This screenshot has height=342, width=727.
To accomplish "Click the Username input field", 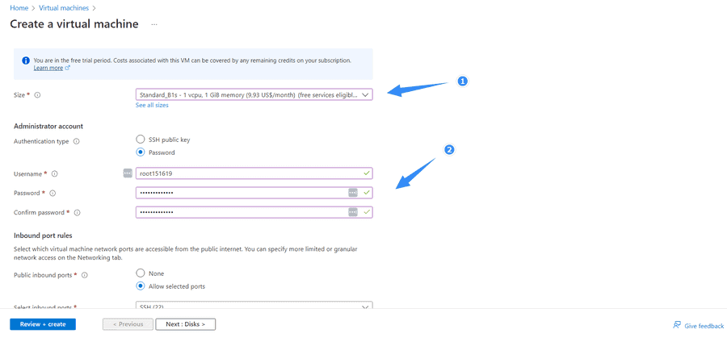I will (x=254, y=173).
